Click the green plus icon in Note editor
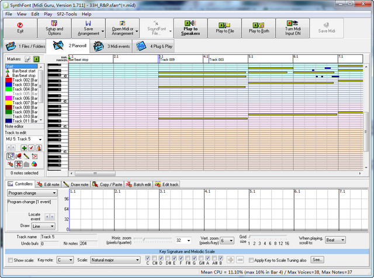 (x=24, y=148)
